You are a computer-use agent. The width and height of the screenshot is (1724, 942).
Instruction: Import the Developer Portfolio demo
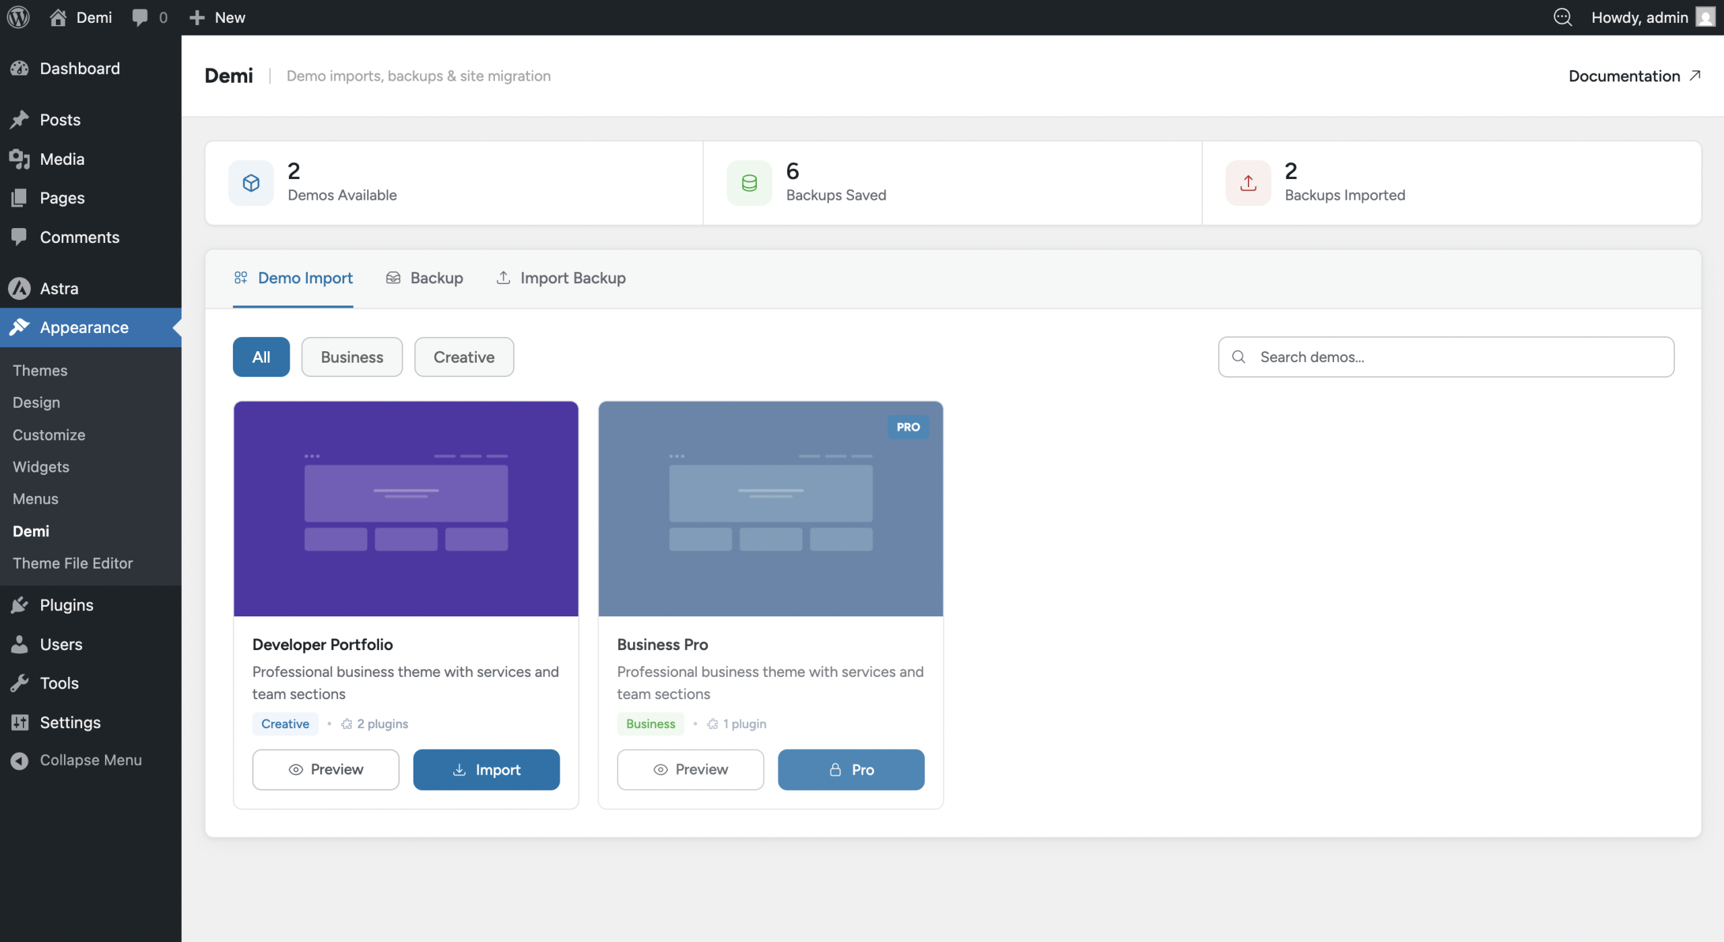click(x=486, y=770)
